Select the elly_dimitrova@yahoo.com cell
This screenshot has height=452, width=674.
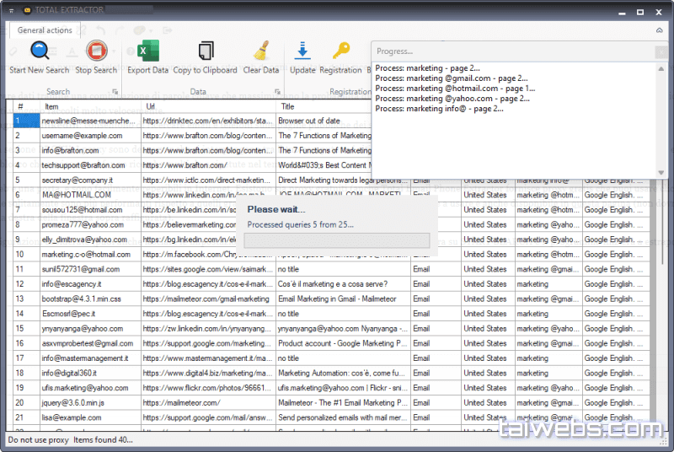[90, 239]
